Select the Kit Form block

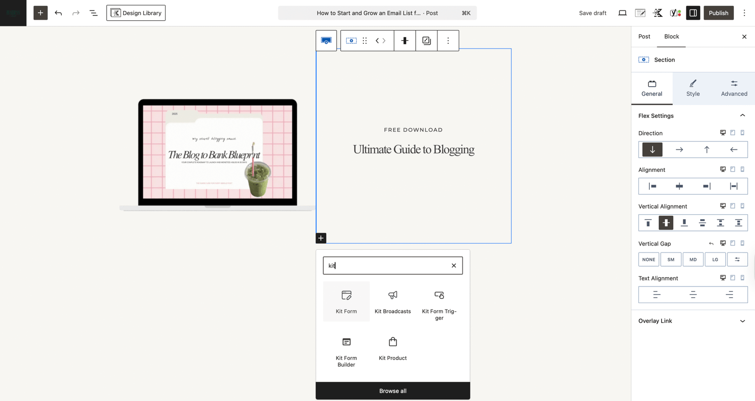pos(346,301)
